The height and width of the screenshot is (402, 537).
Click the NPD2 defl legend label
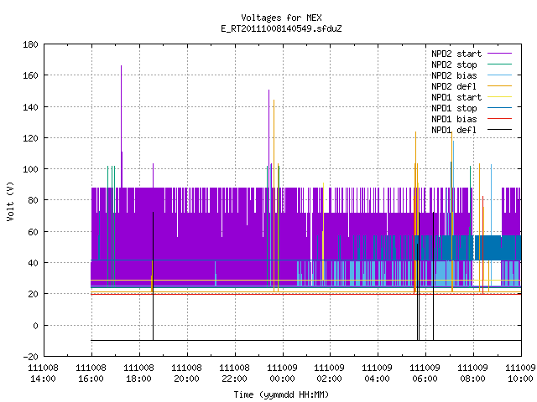tap(454, 86)
